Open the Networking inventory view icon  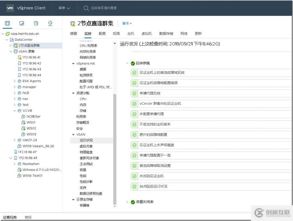(50, 23)
